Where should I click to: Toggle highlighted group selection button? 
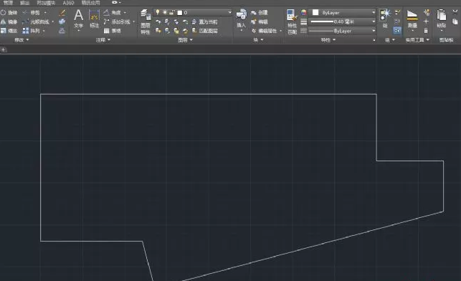click(397, 31)
